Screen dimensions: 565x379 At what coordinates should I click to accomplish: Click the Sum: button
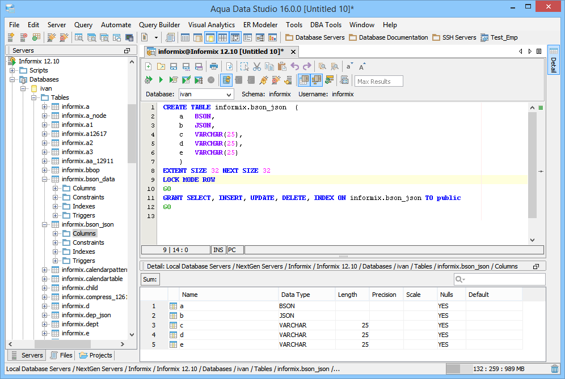coord(150,279)
